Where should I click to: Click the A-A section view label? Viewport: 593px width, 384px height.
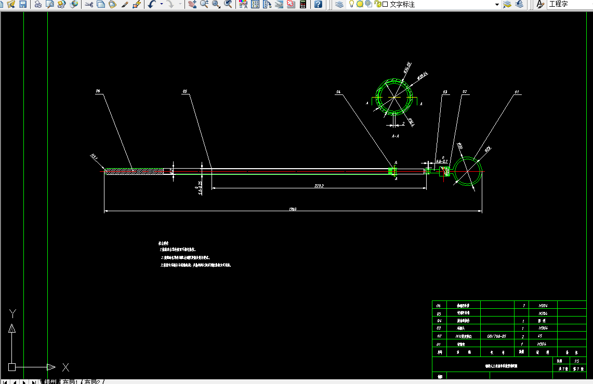(395, 136)
